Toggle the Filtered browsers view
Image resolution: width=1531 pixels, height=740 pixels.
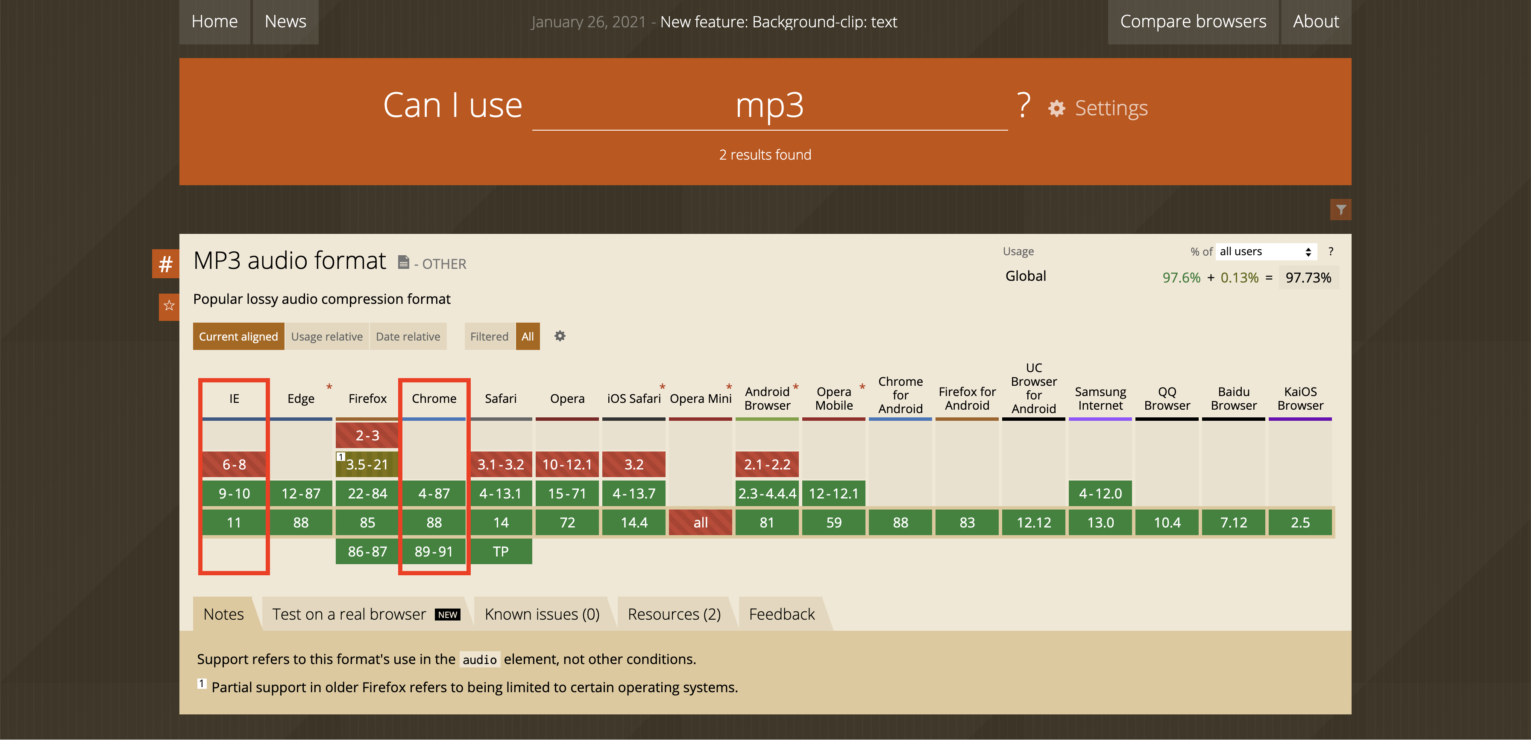click(x=489, y=337)
